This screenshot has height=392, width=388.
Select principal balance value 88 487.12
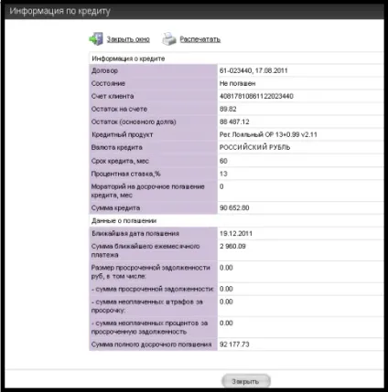click(x=234, y=122)
